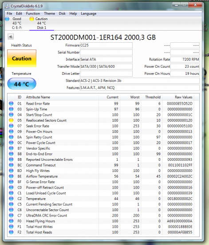Click the Firmware field showing CC25

(106, 45)
